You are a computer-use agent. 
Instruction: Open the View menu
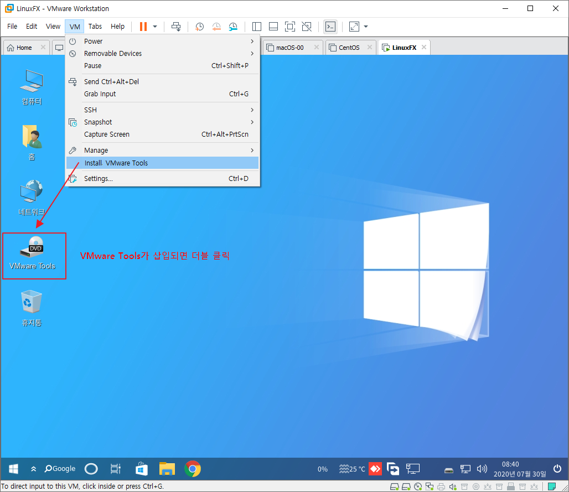(53, 27)
